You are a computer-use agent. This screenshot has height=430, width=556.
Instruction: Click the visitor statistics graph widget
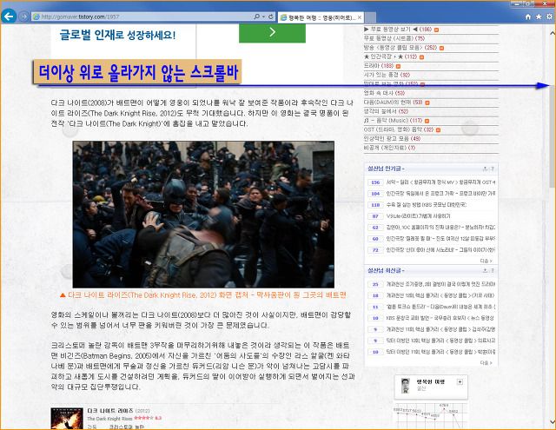click(x=431, y=416)
